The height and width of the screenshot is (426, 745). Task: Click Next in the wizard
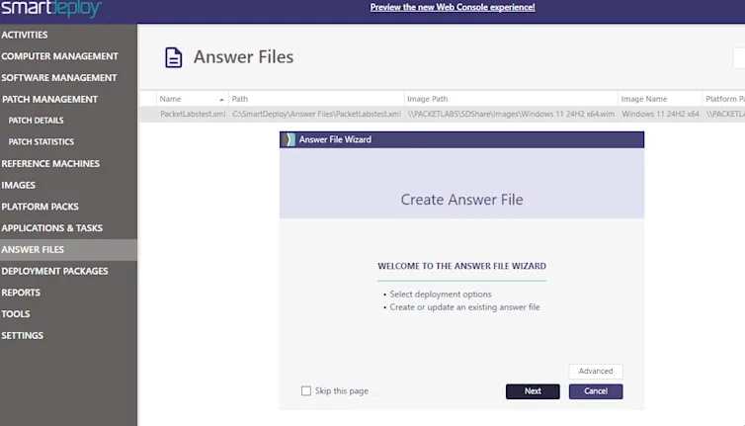(x=533, y=391)
